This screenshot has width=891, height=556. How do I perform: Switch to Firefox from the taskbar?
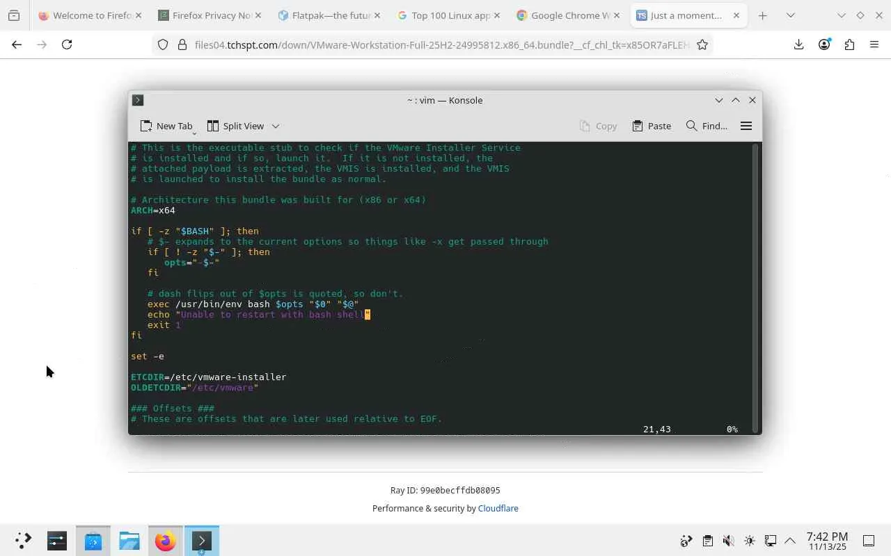click(x=166, y=541)
